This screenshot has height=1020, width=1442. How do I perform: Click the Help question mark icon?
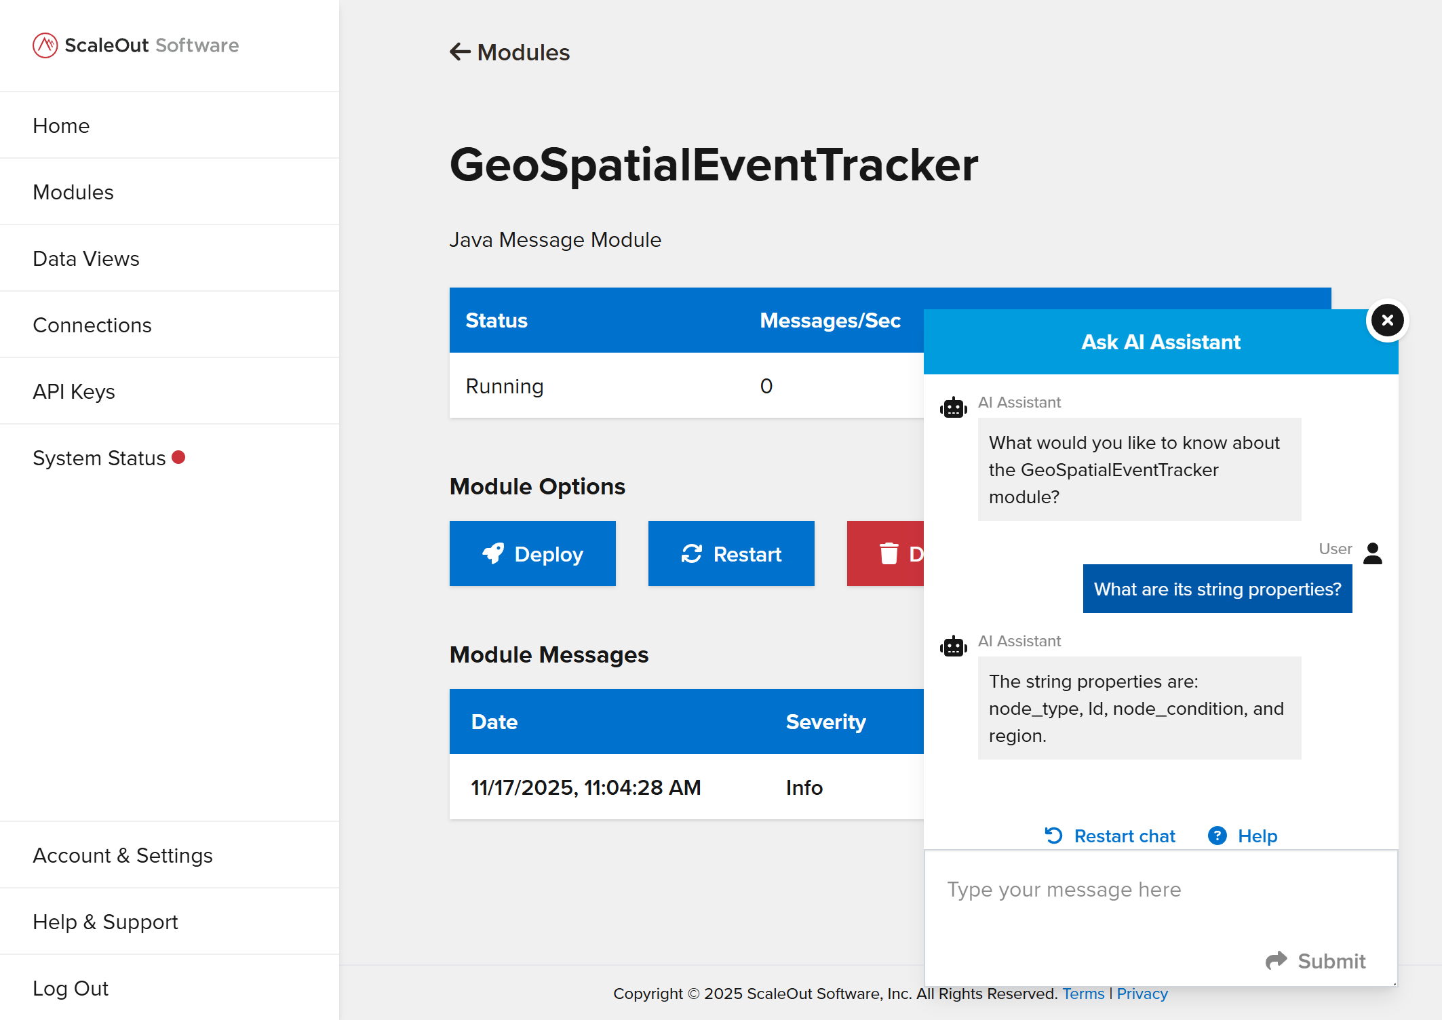pos(1217,836)
